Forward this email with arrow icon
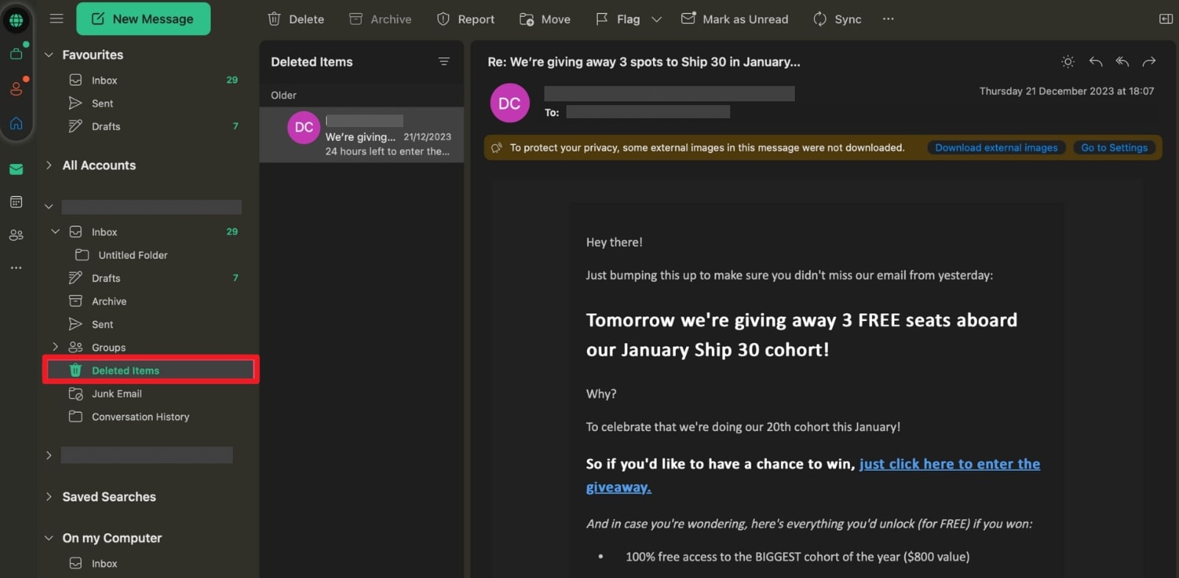 1149,62
